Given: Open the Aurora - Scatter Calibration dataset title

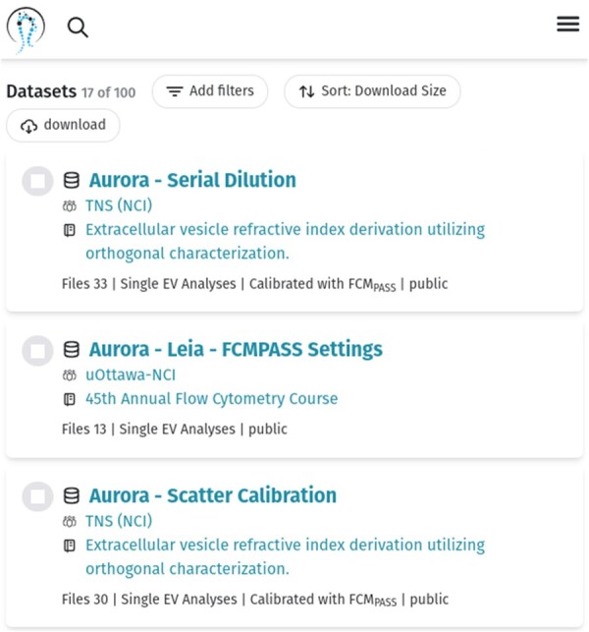Looking at the screenshot, I should click(x=213, y=495).
